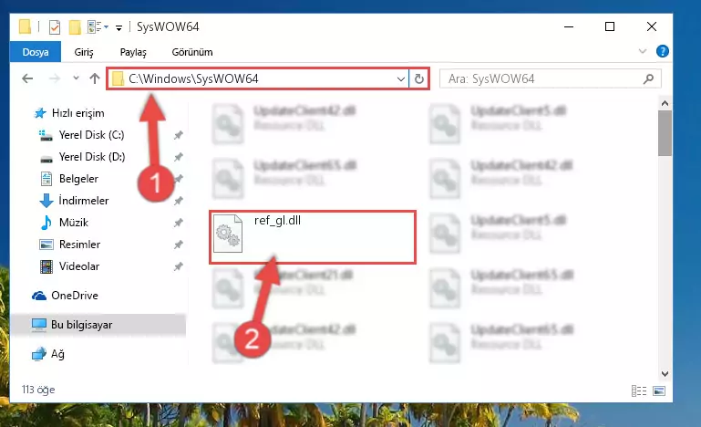Switch to the Giriş ribbon tab

84,52
